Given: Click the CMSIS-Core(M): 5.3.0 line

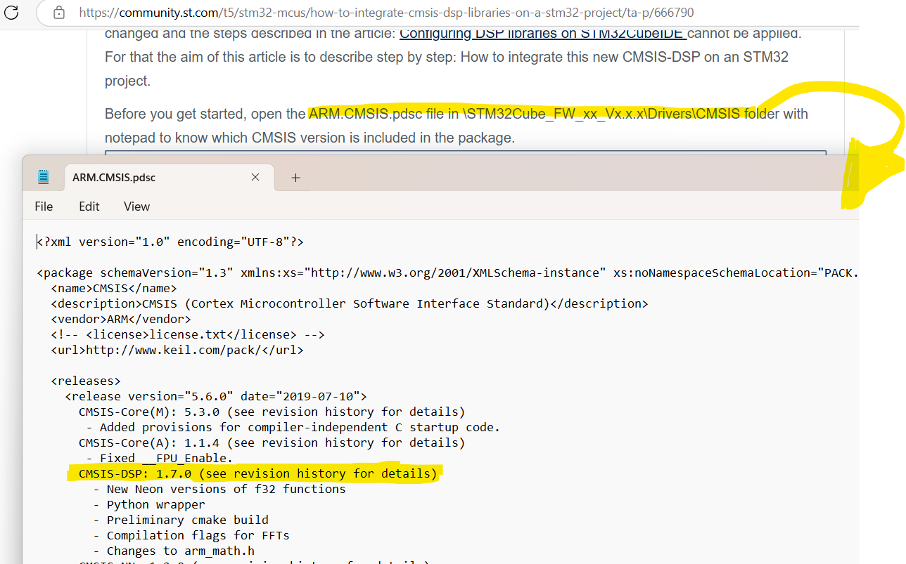Looking at the screenshot, I should point(272,412).
